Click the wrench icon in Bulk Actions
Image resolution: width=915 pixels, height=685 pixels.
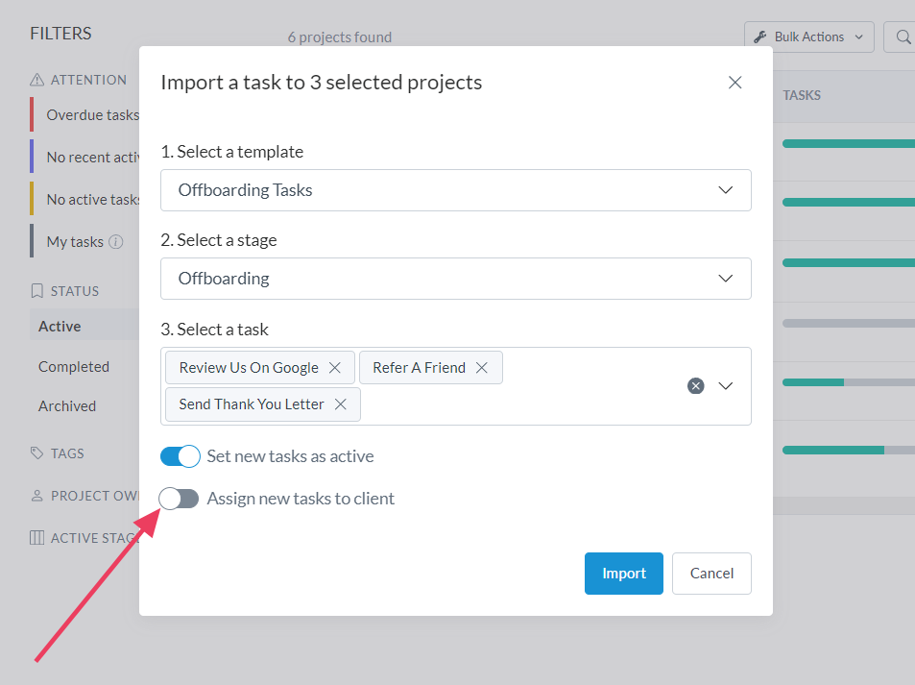(x=760, y=37)
